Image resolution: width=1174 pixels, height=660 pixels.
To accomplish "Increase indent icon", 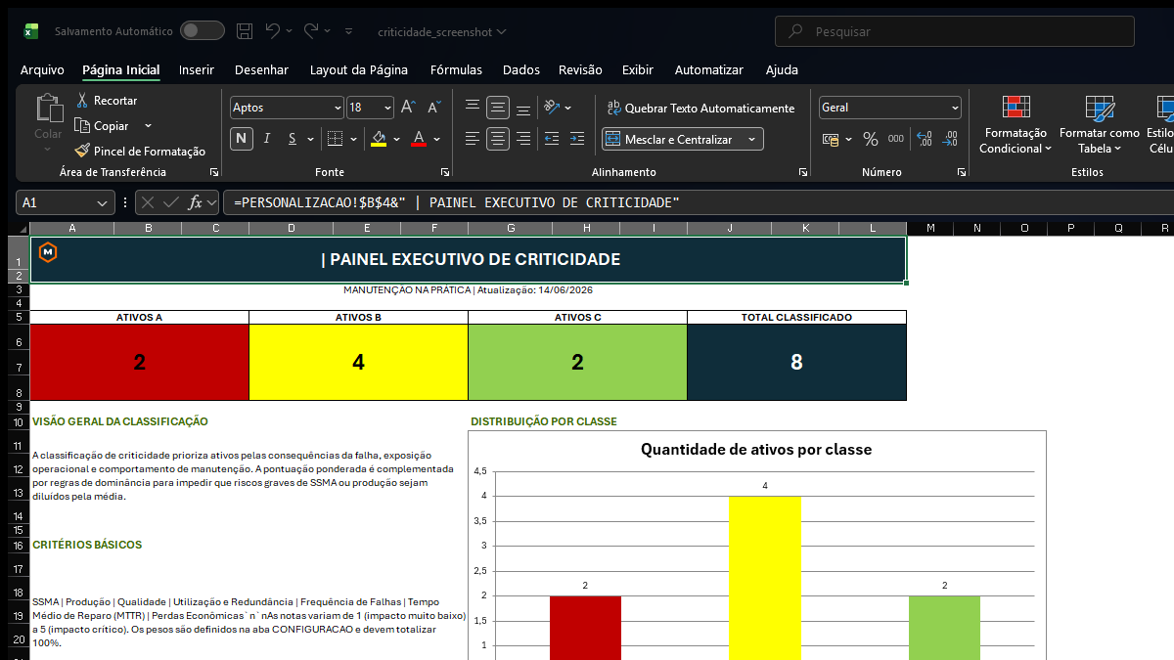I will (x=577, y=139).
